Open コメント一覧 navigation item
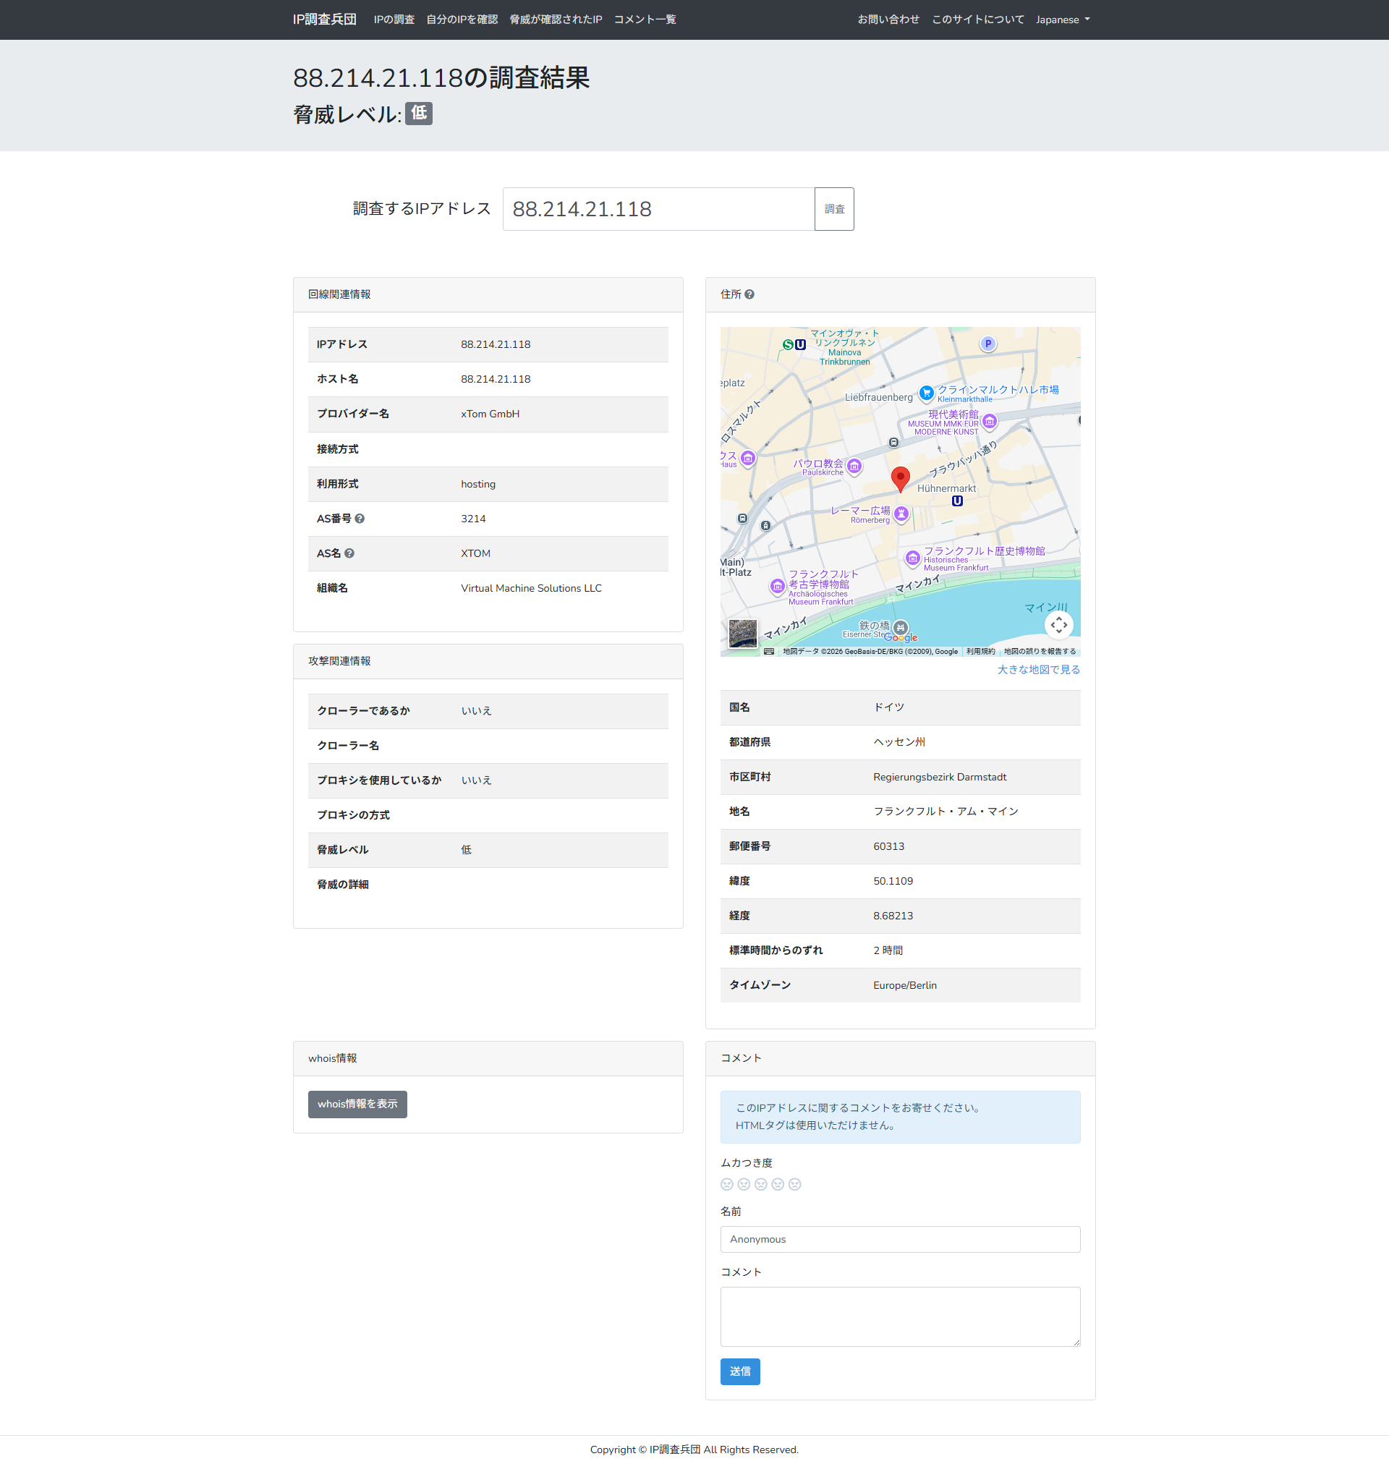The height and width of the screenshot is (1464, 1389). click(x=645, y=20)
